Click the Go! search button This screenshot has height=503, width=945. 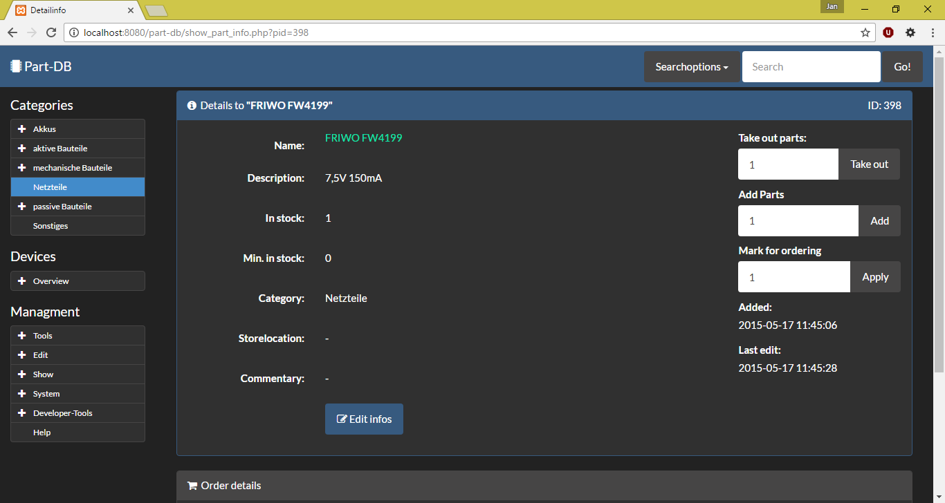(x=902, y=67)
